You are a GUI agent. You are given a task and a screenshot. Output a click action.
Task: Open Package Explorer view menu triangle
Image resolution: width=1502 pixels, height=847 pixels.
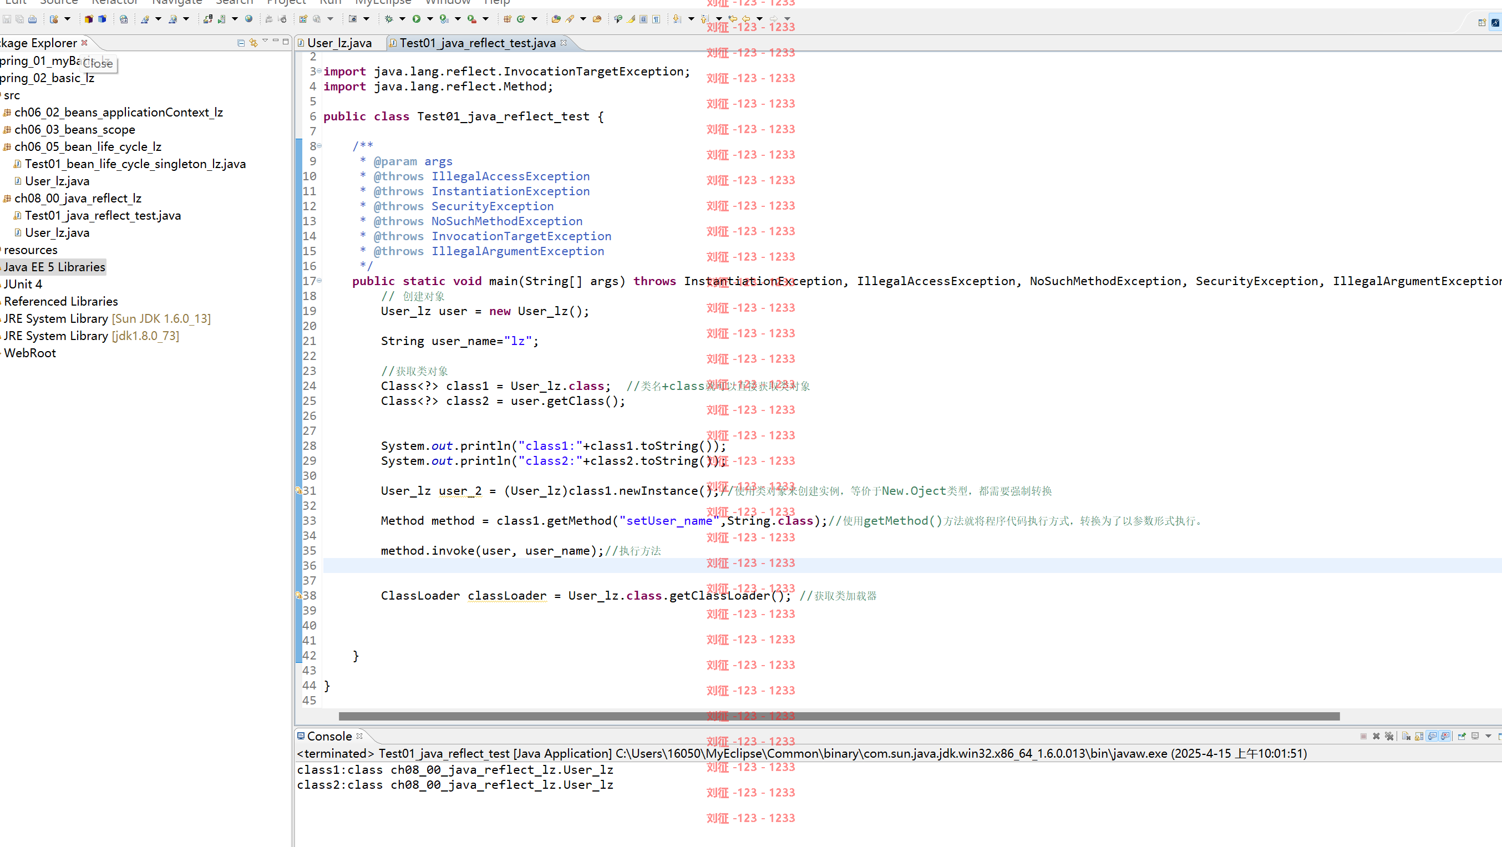pos(265,41)
